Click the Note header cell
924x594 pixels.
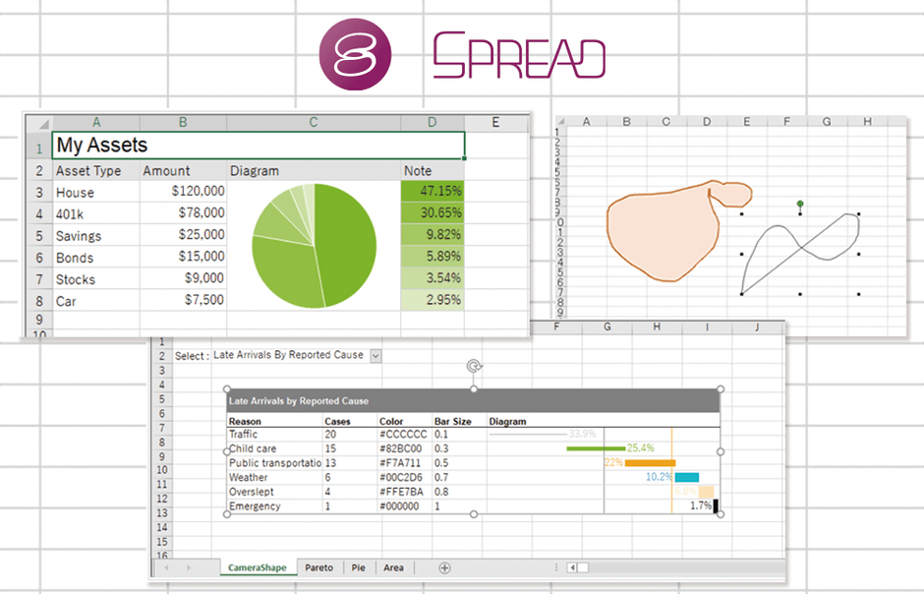(x=433, y=171)
